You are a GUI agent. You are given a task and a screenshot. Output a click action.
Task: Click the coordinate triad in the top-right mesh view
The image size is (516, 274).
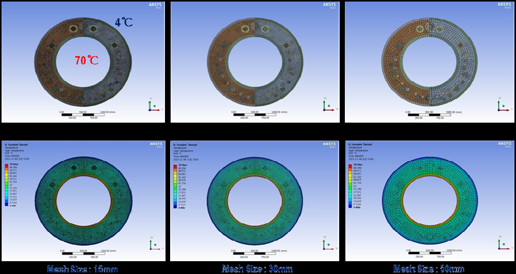pos(501,104)
